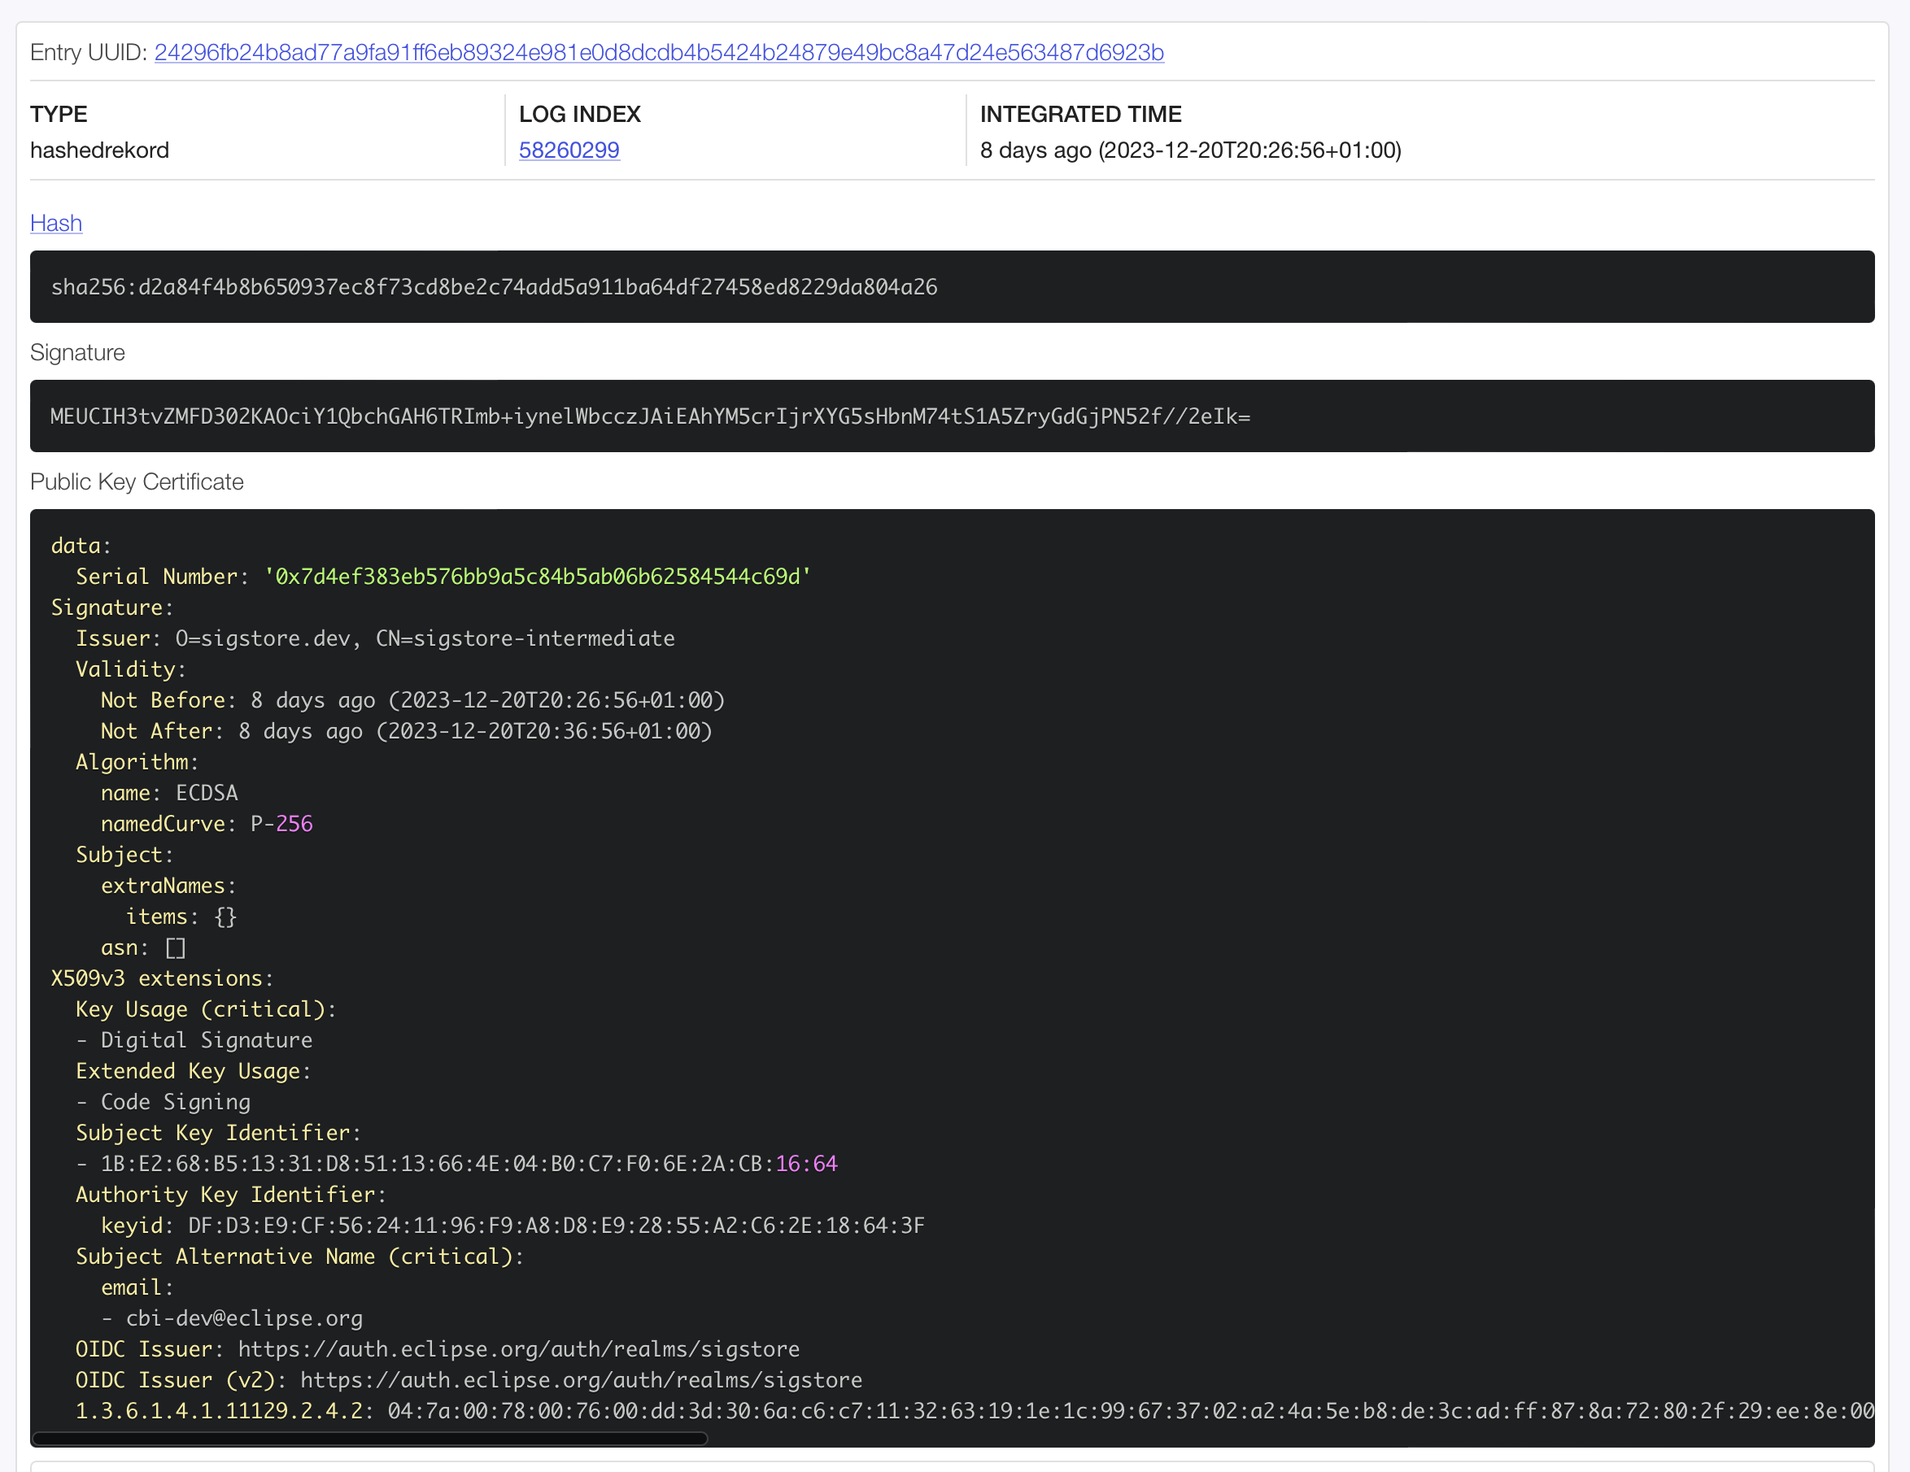Click the Public Key Certificate label
Viewport: 1910px width, 1472px height.
click(137, 481)
